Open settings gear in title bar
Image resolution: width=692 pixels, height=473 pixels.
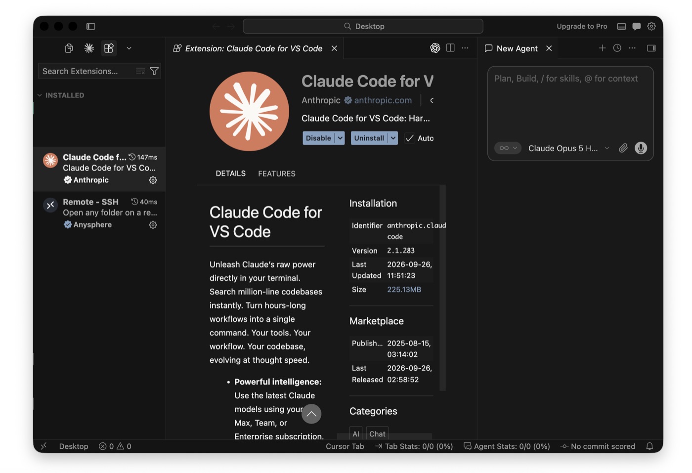651,26
